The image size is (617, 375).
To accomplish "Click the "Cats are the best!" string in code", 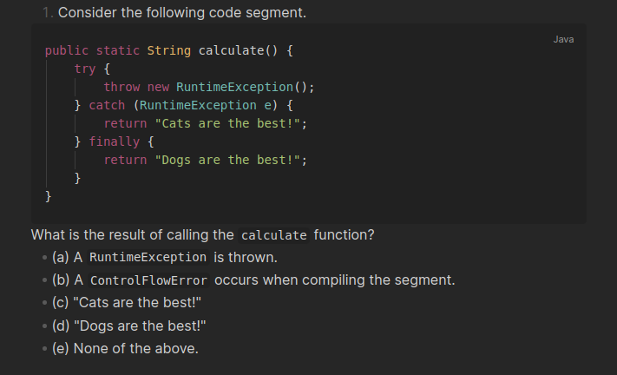I will tap(226, 123).
